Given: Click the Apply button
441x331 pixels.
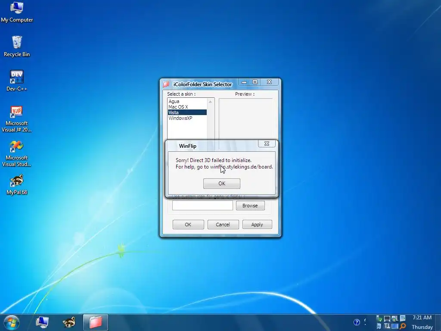Looking at the screenshot, I should [x=257, y=225].
